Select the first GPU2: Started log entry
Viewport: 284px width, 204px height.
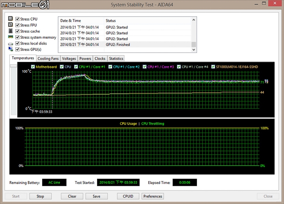click(125, 27)
